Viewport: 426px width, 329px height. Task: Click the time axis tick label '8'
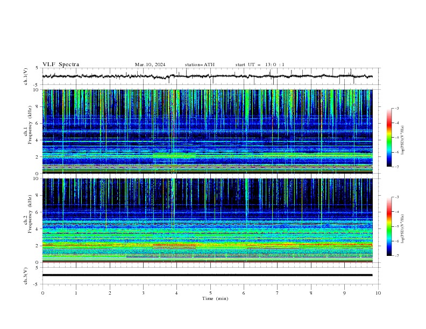311,293
